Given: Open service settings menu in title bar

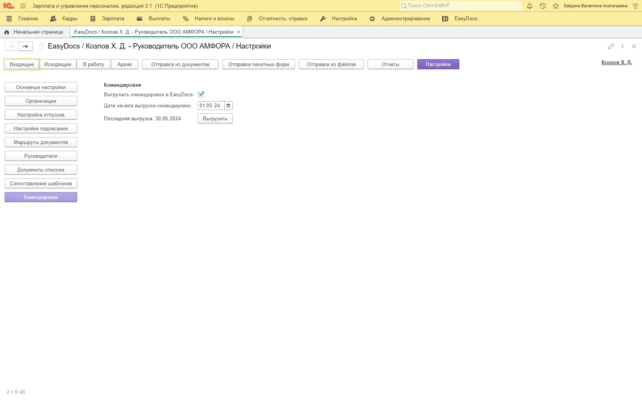Looking at the screenshot, I should click(x=636, y=6).
